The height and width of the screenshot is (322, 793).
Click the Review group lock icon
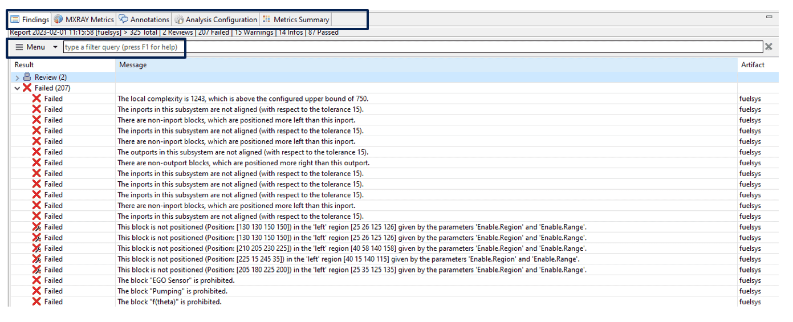[x=27, y=78]
